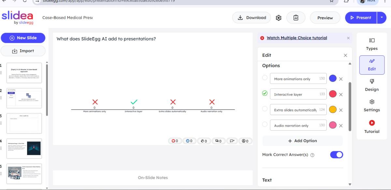Create a New Slide
The image size is (391, 190).
[23, 38]
